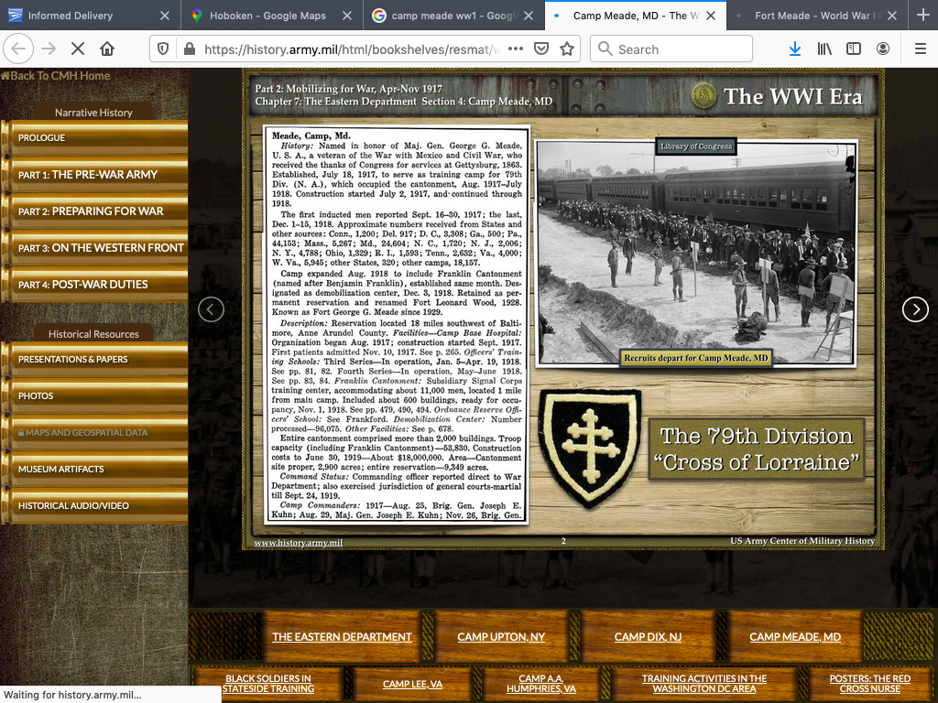Open a new browser tab

click(x=922, y=16)
